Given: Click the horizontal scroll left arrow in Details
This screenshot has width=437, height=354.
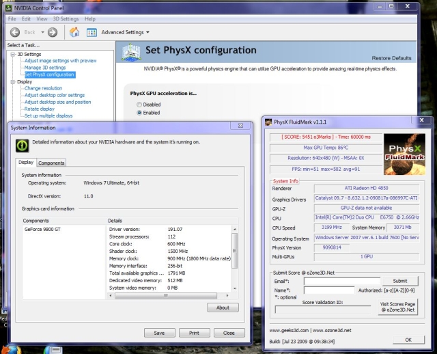Looking at the screenshot, I should tap(111, 295).
